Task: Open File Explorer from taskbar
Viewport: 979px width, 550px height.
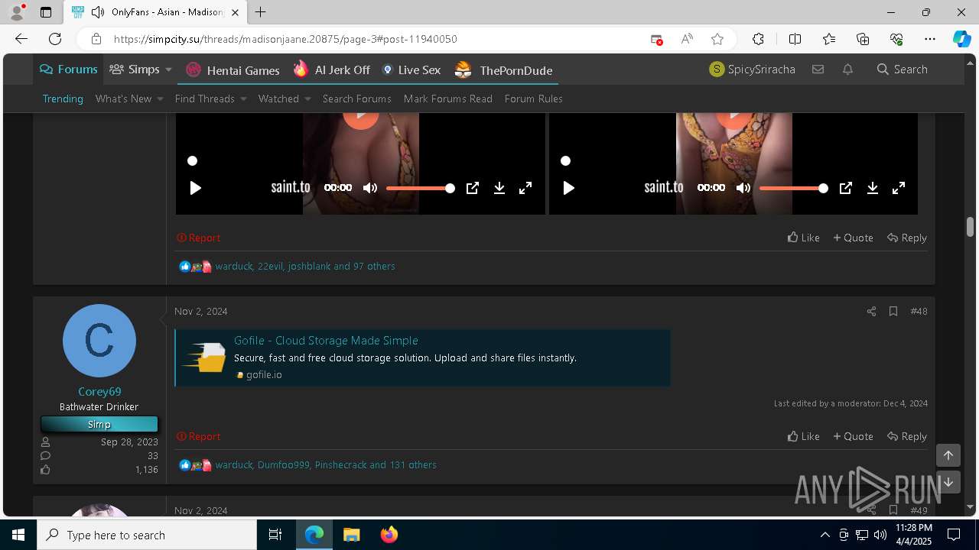Action: (x=351, y=535)
